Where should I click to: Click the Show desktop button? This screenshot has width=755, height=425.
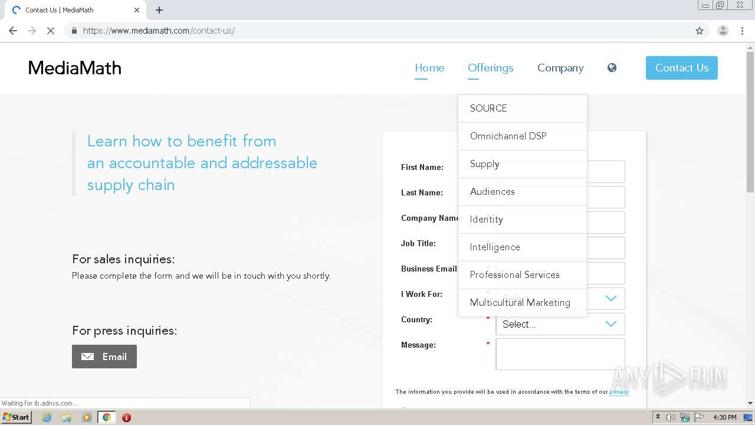coord(748,417)
